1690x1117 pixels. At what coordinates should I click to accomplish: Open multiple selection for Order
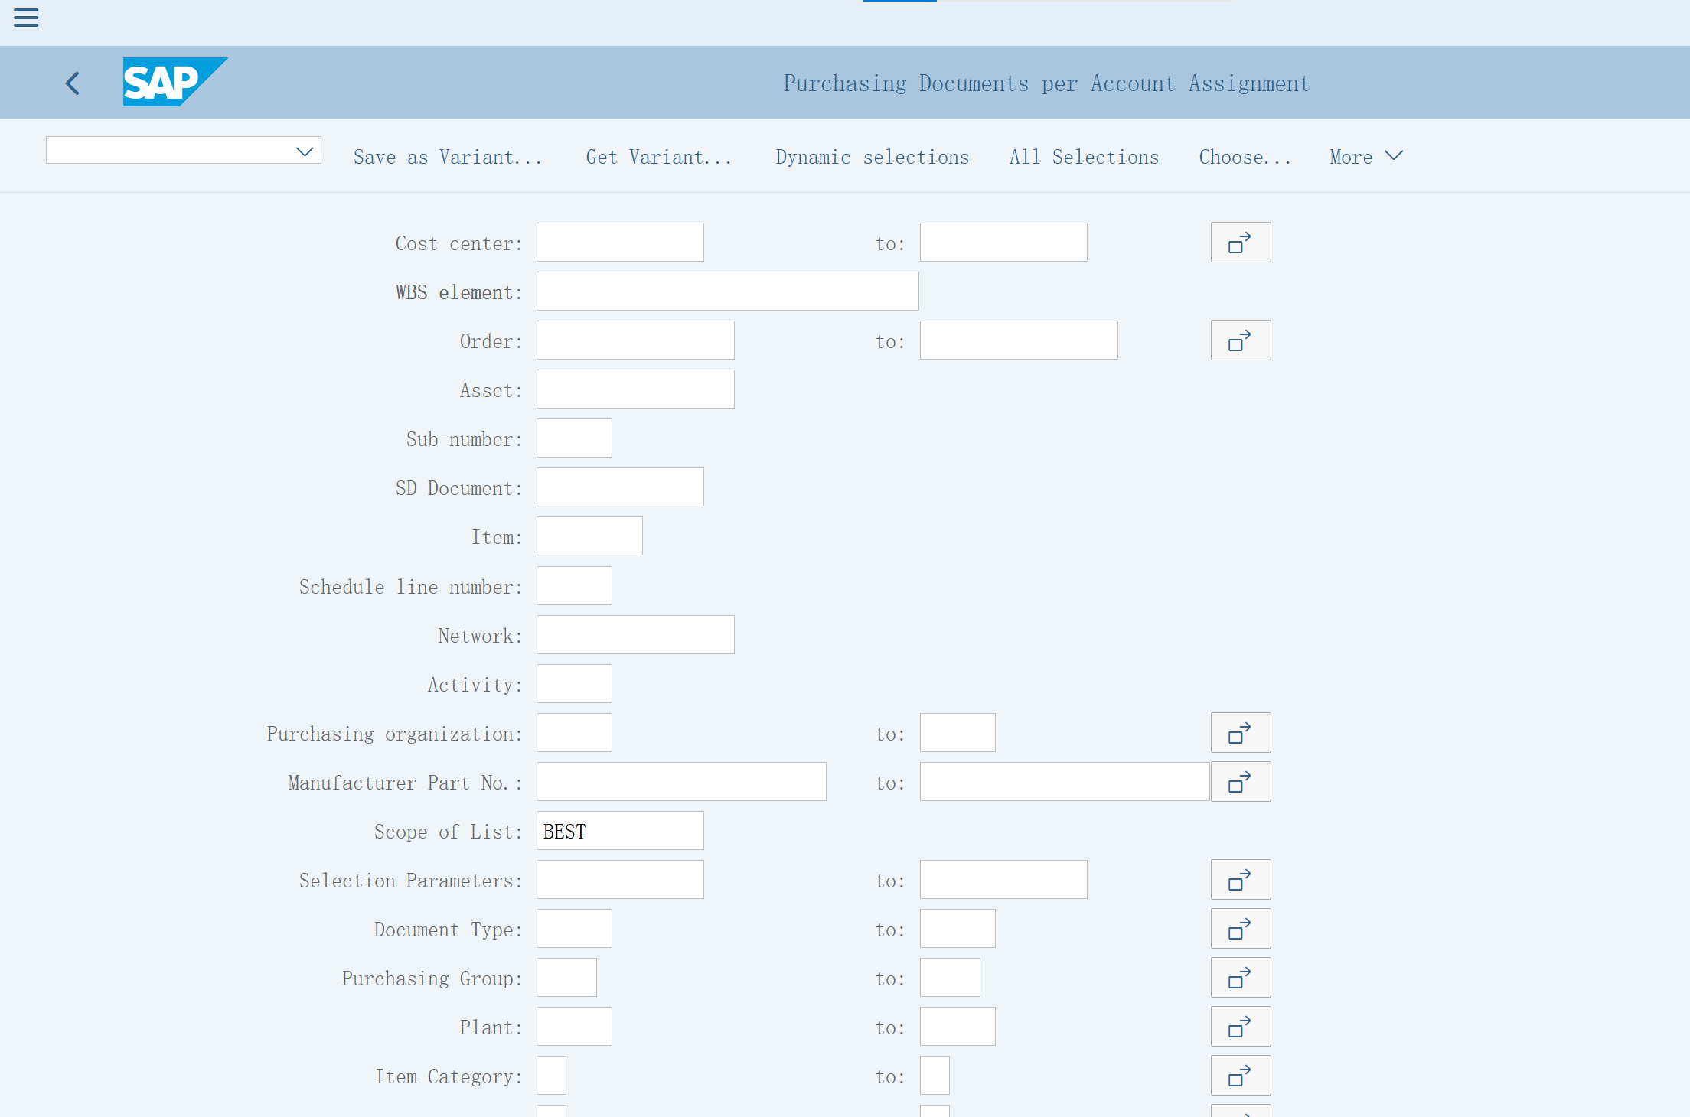pos(1240,340)
